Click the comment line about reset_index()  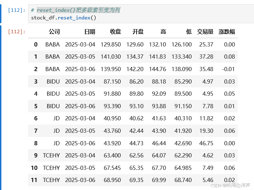(76, 10)
